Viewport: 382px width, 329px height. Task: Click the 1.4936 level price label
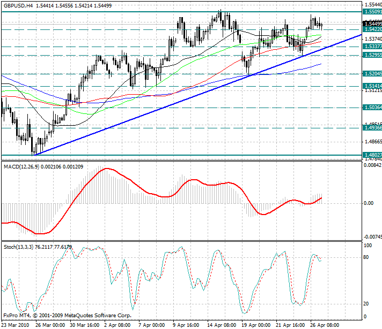(x=372, y=128)
